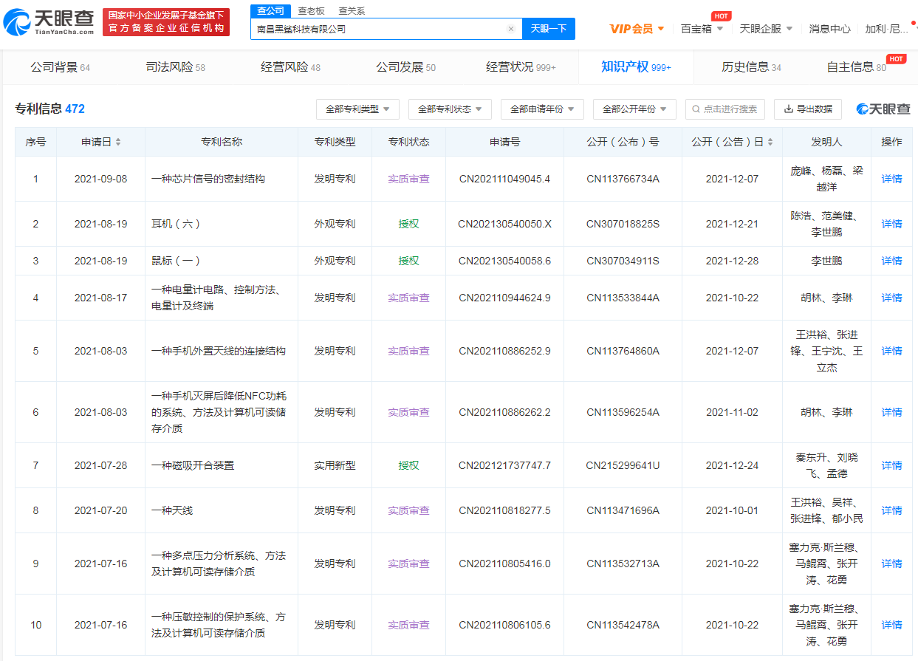Viewport: 918px width, 661px height.
Task: Open the 百宝箱 dropdown menu
Action: point(702,29)
